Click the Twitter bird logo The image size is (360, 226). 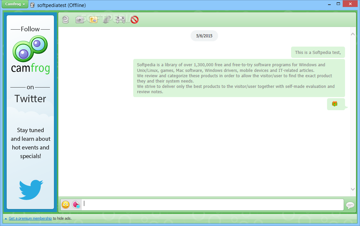coord(31,190)
